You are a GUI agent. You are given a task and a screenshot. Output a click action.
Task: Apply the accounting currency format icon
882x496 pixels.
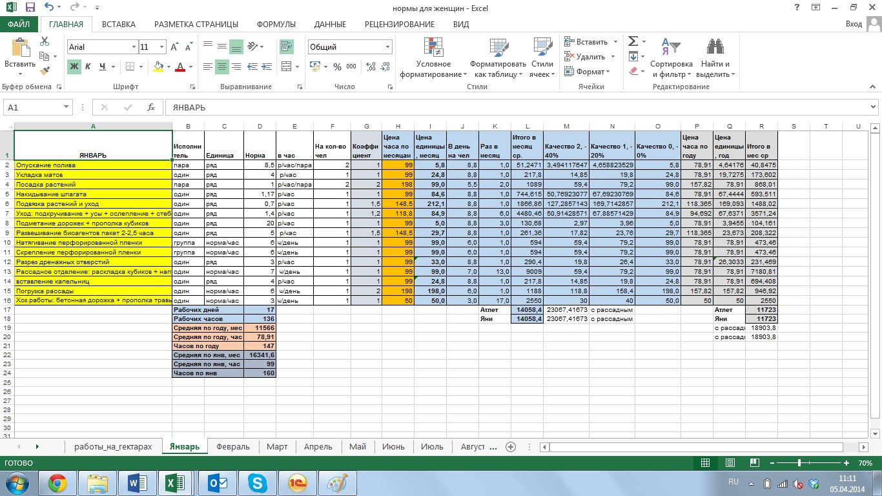314,67
